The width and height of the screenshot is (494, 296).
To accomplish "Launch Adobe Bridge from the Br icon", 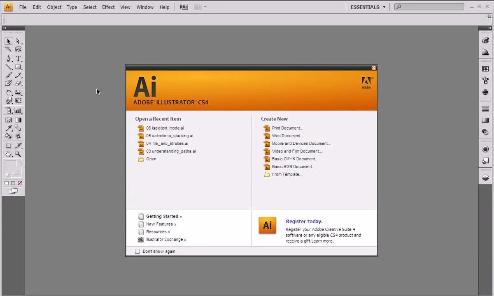I will click(184, 7).
